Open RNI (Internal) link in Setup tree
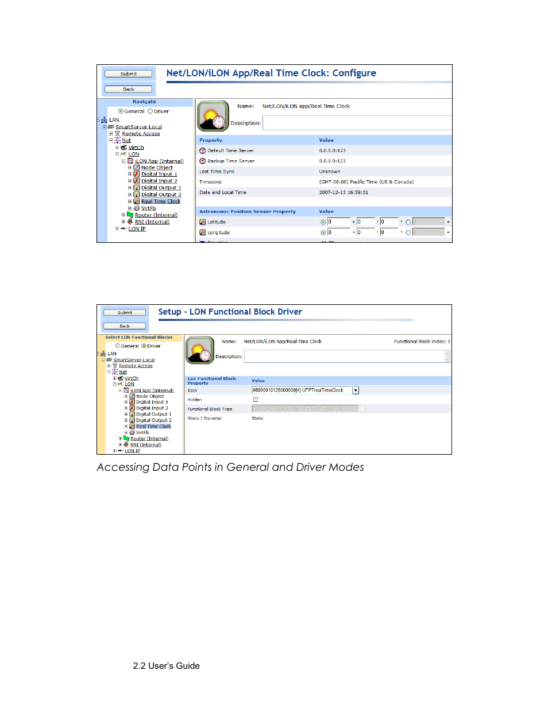The height and width of the screenshot is (709, 548). click(x=146, y=444)
